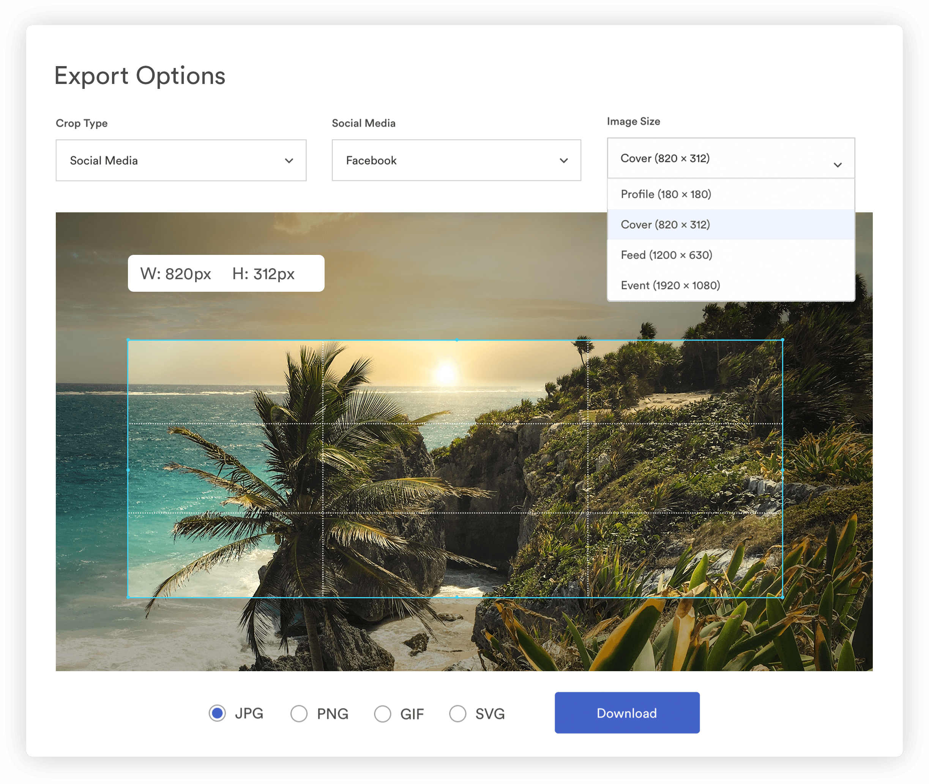Click the Social Media chevron icon
The image size is (929, 784).
point(564,160)
